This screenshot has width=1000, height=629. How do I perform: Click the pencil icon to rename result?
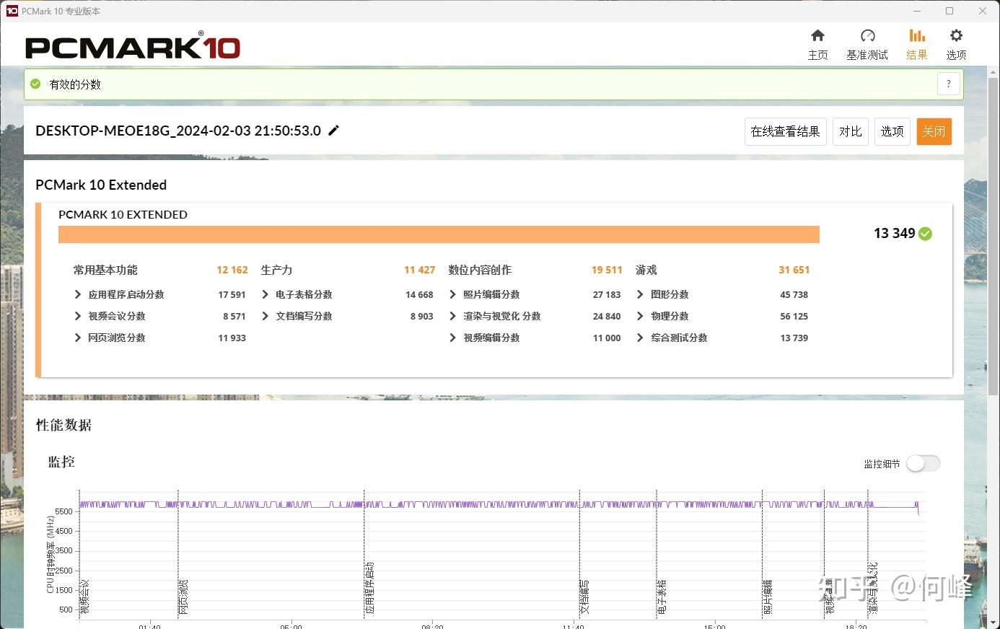(x=333, y=131)
